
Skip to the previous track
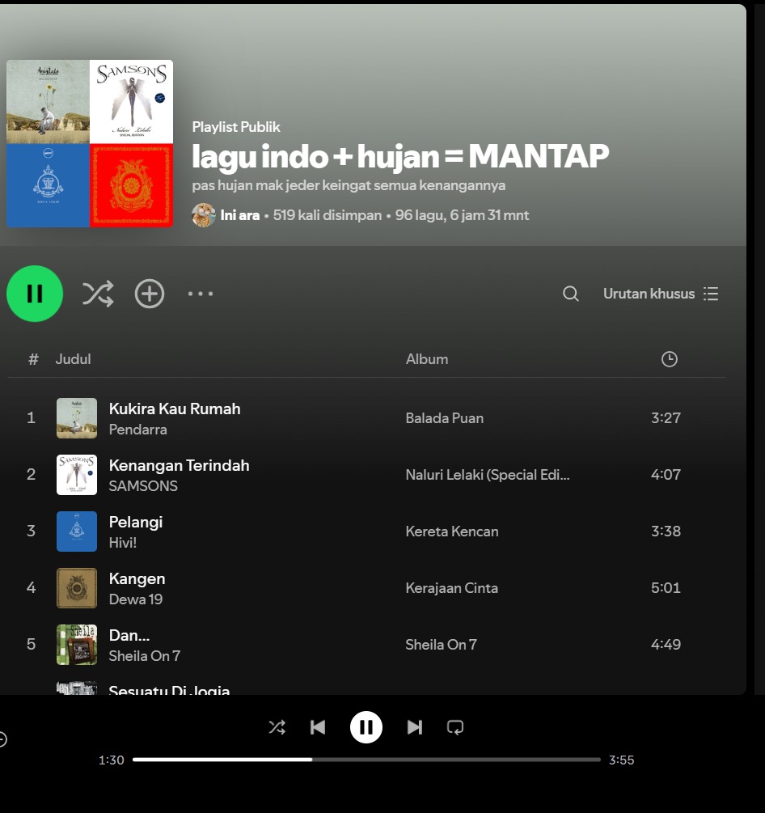click(x=318, y=727)
